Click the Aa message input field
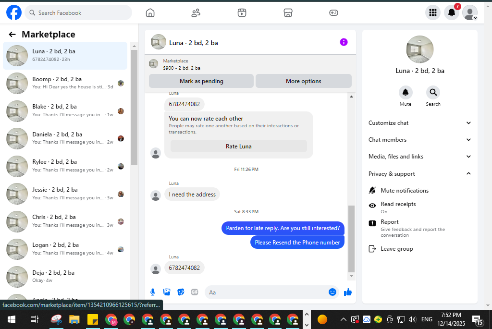The height and width of the screenshot is (329, 492). tap(267, 292)
